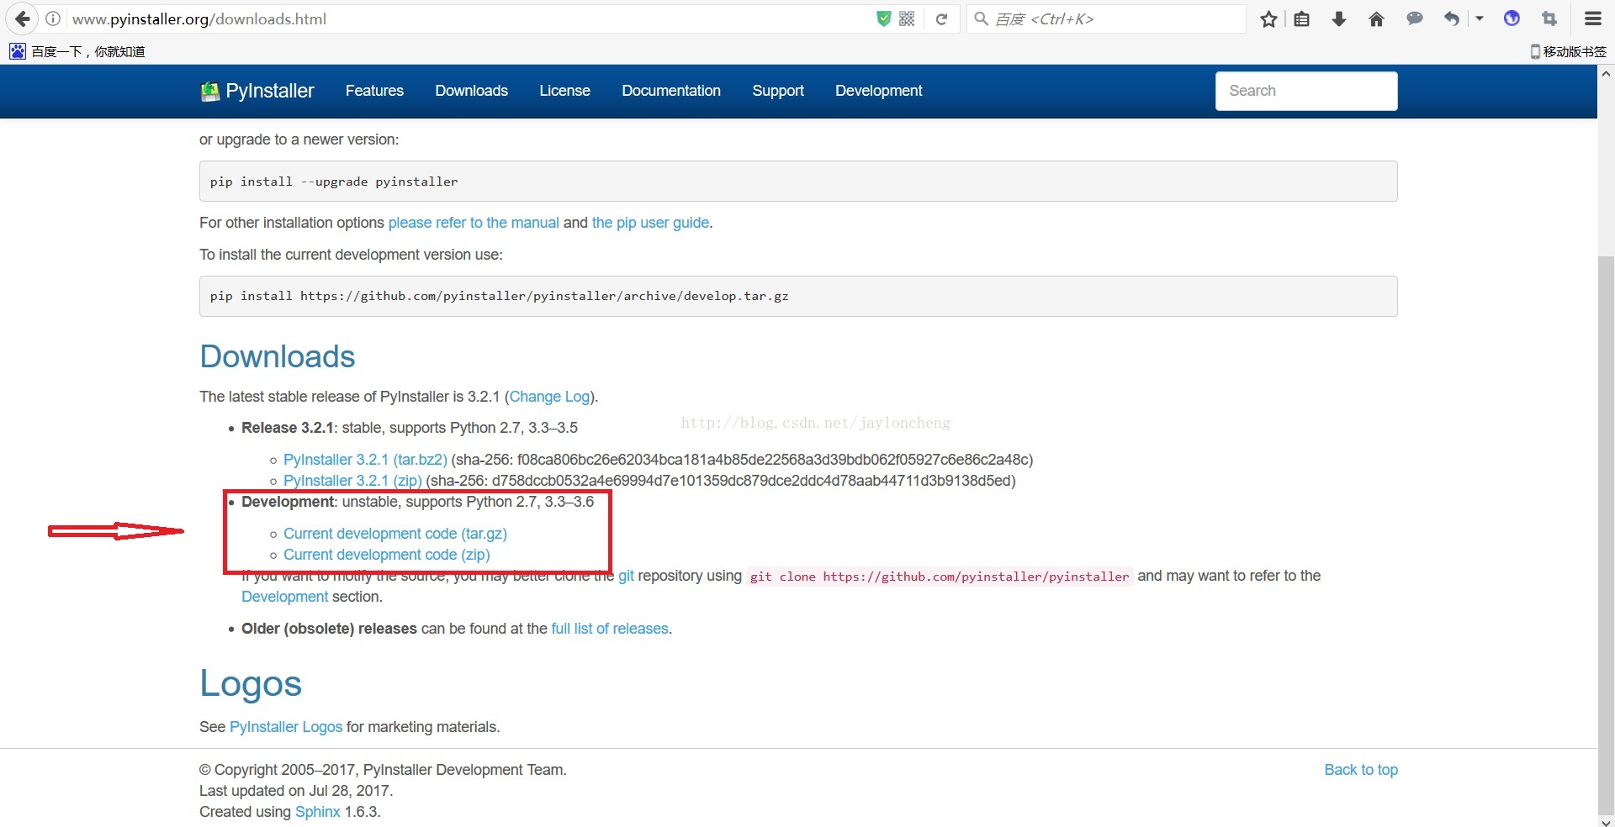The width and height of the screenshot is (1615, 827).
Task: Click the develop.tar.gz pip install command
Action: (x=500, y=296)
